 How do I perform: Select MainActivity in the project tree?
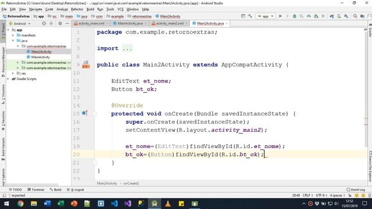[x=41, y=57]
